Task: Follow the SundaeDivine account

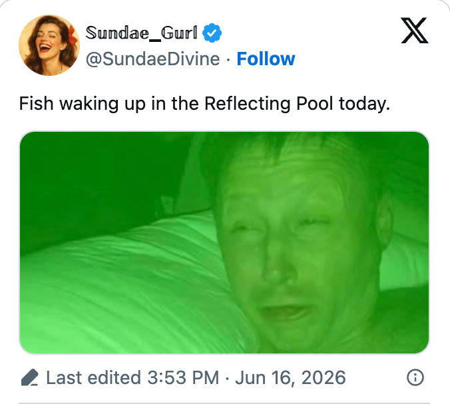Action: (x=266, y=59)
